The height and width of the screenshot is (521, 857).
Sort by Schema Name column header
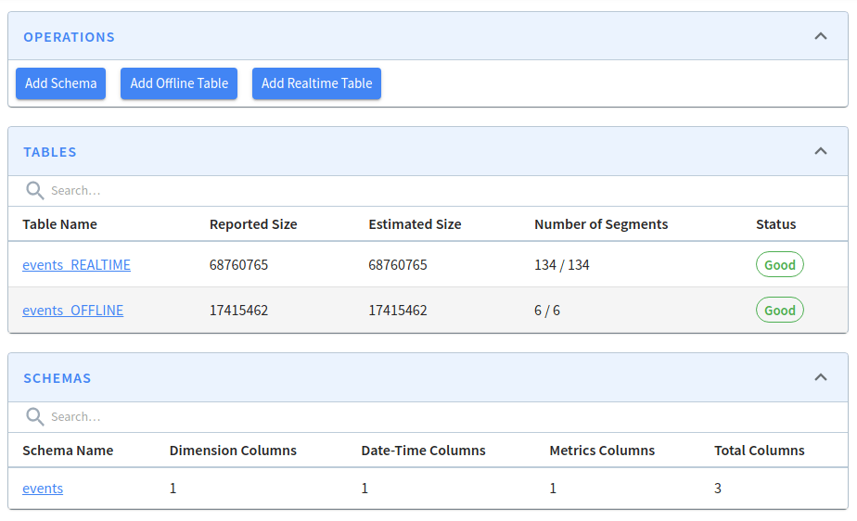(x=68, y=451)
